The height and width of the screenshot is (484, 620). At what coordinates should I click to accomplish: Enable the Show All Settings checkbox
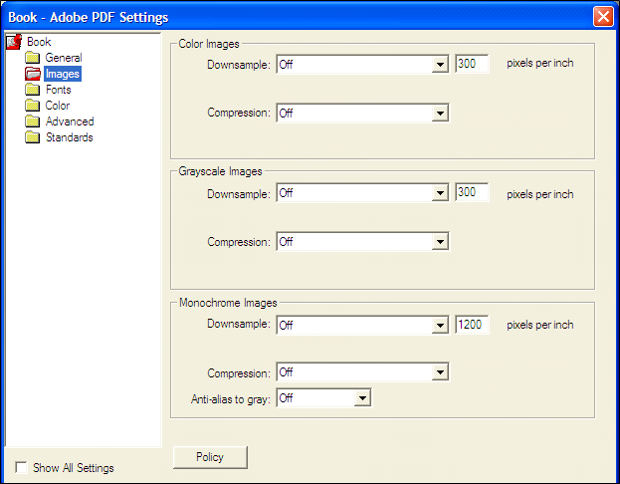(21, 467)
